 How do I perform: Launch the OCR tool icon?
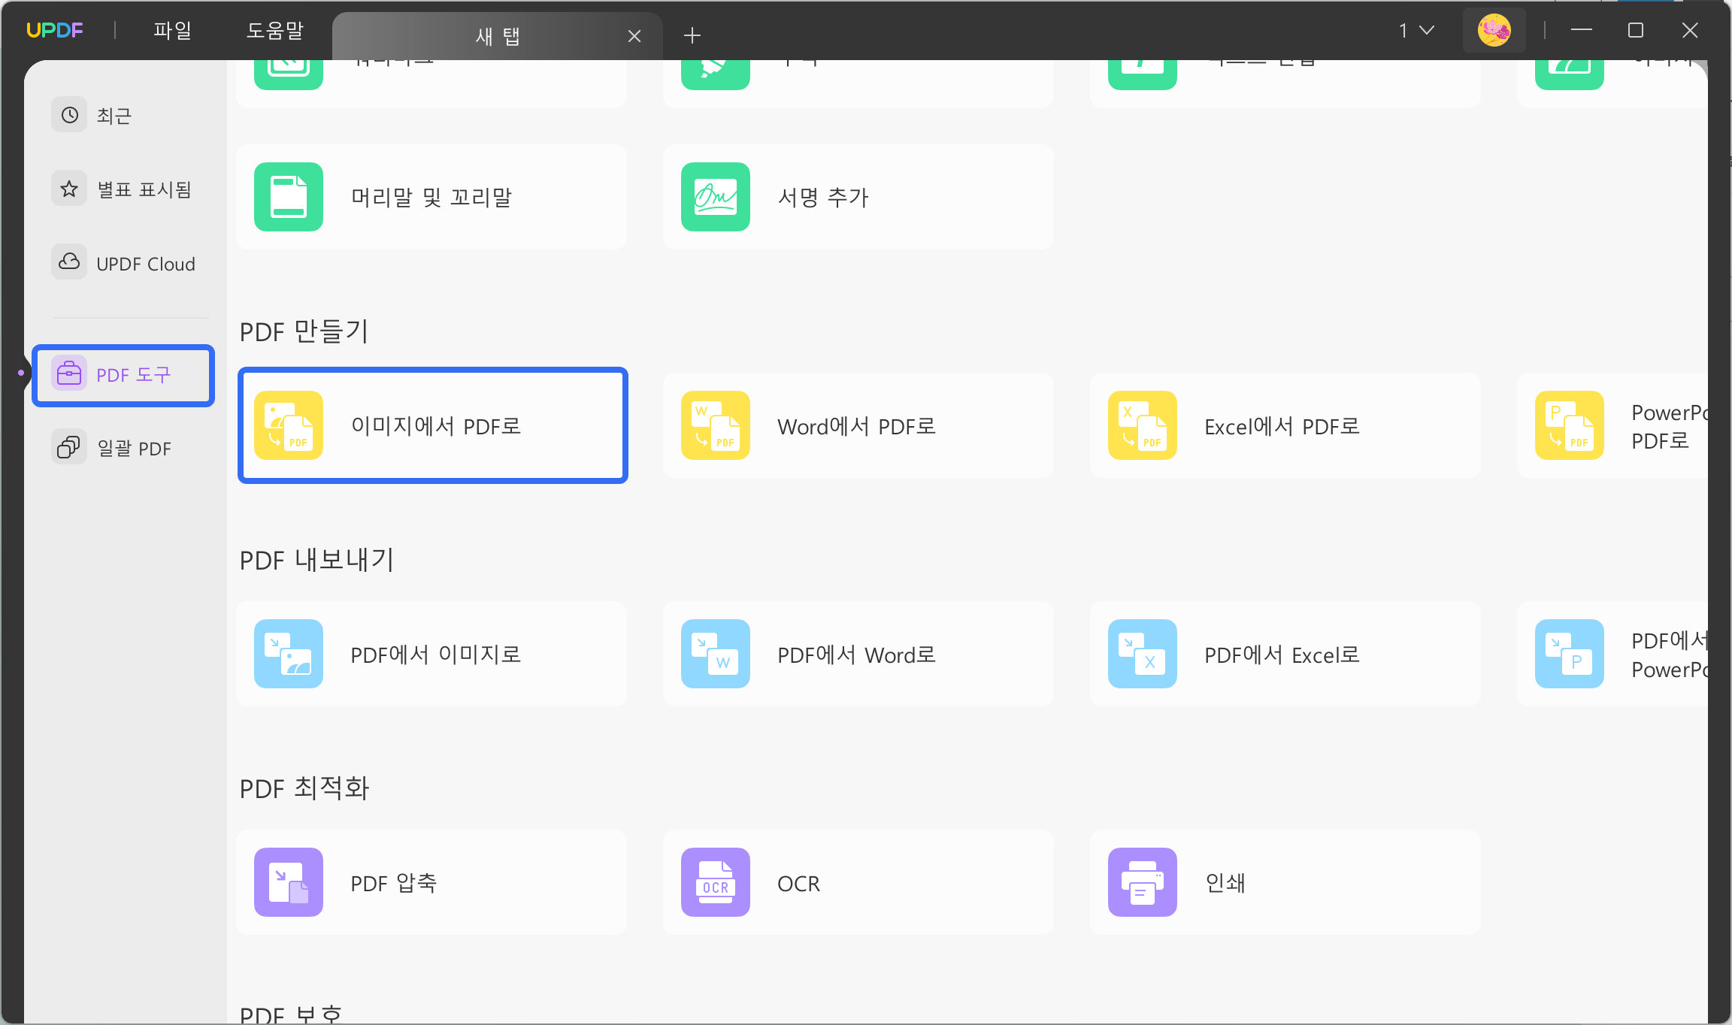click(715, 882)
